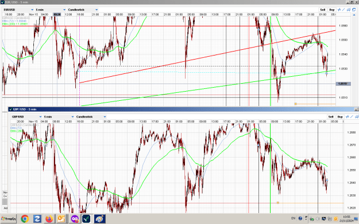The height and width of the screenshot is (224, 359).
Task: Click Sell button on GBP/USD chart
Action: point(331,117)
